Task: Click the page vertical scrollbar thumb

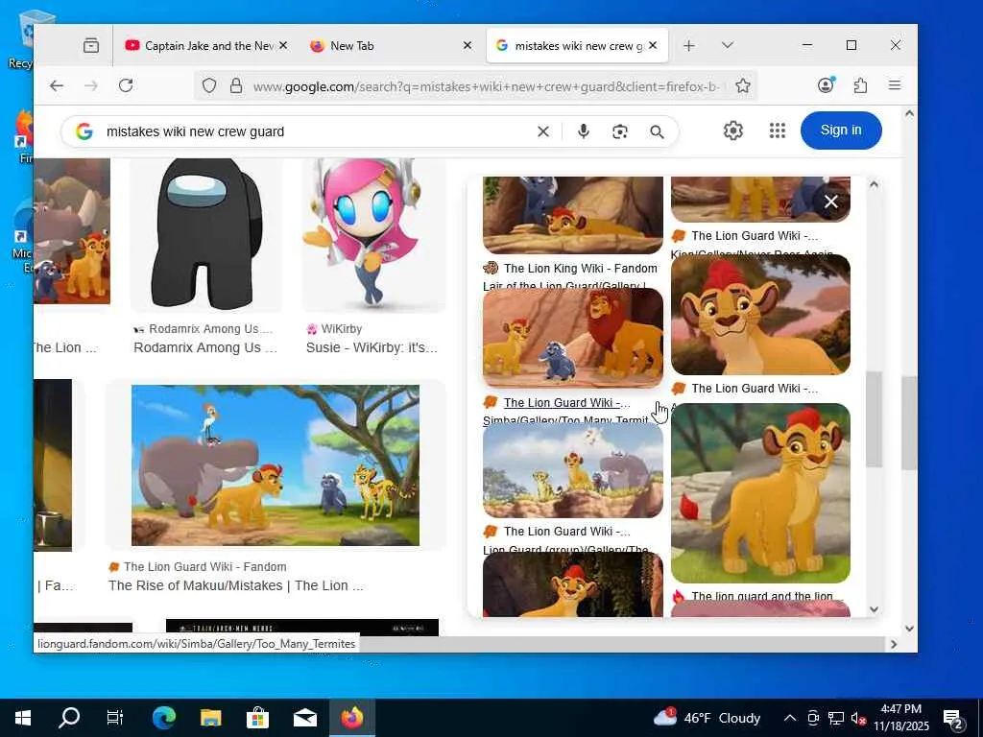Action: (x=909, y=423)
